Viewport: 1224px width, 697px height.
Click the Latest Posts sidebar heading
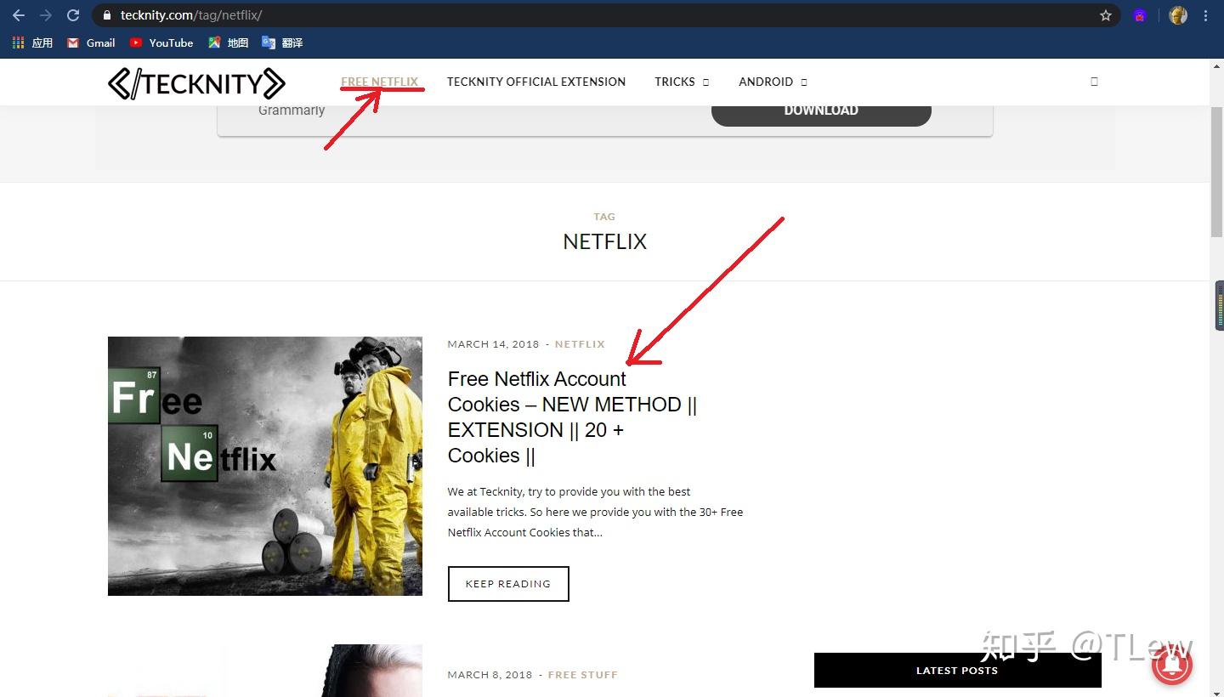point(957,671)
